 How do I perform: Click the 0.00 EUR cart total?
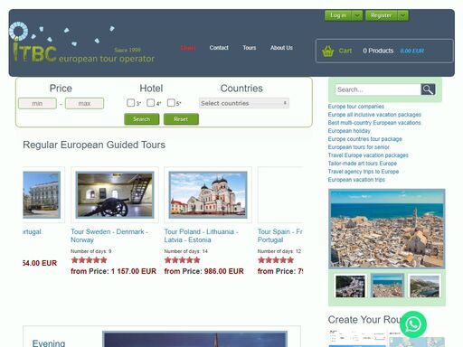coord(412,51)
